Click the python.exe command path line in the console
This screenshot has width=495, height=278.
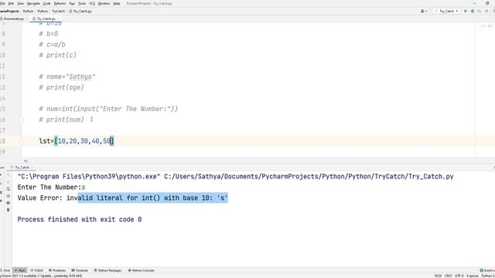coord(235,177)
